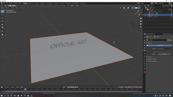Click the Use Nodes button

(159, 46)
